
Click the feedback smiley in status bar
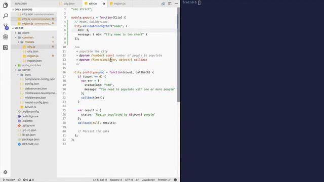[175, 180]
